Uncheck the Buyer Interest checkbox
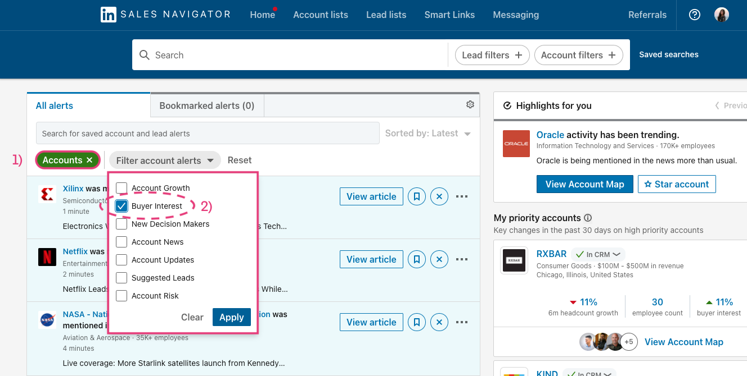 [x=121, y=206]
